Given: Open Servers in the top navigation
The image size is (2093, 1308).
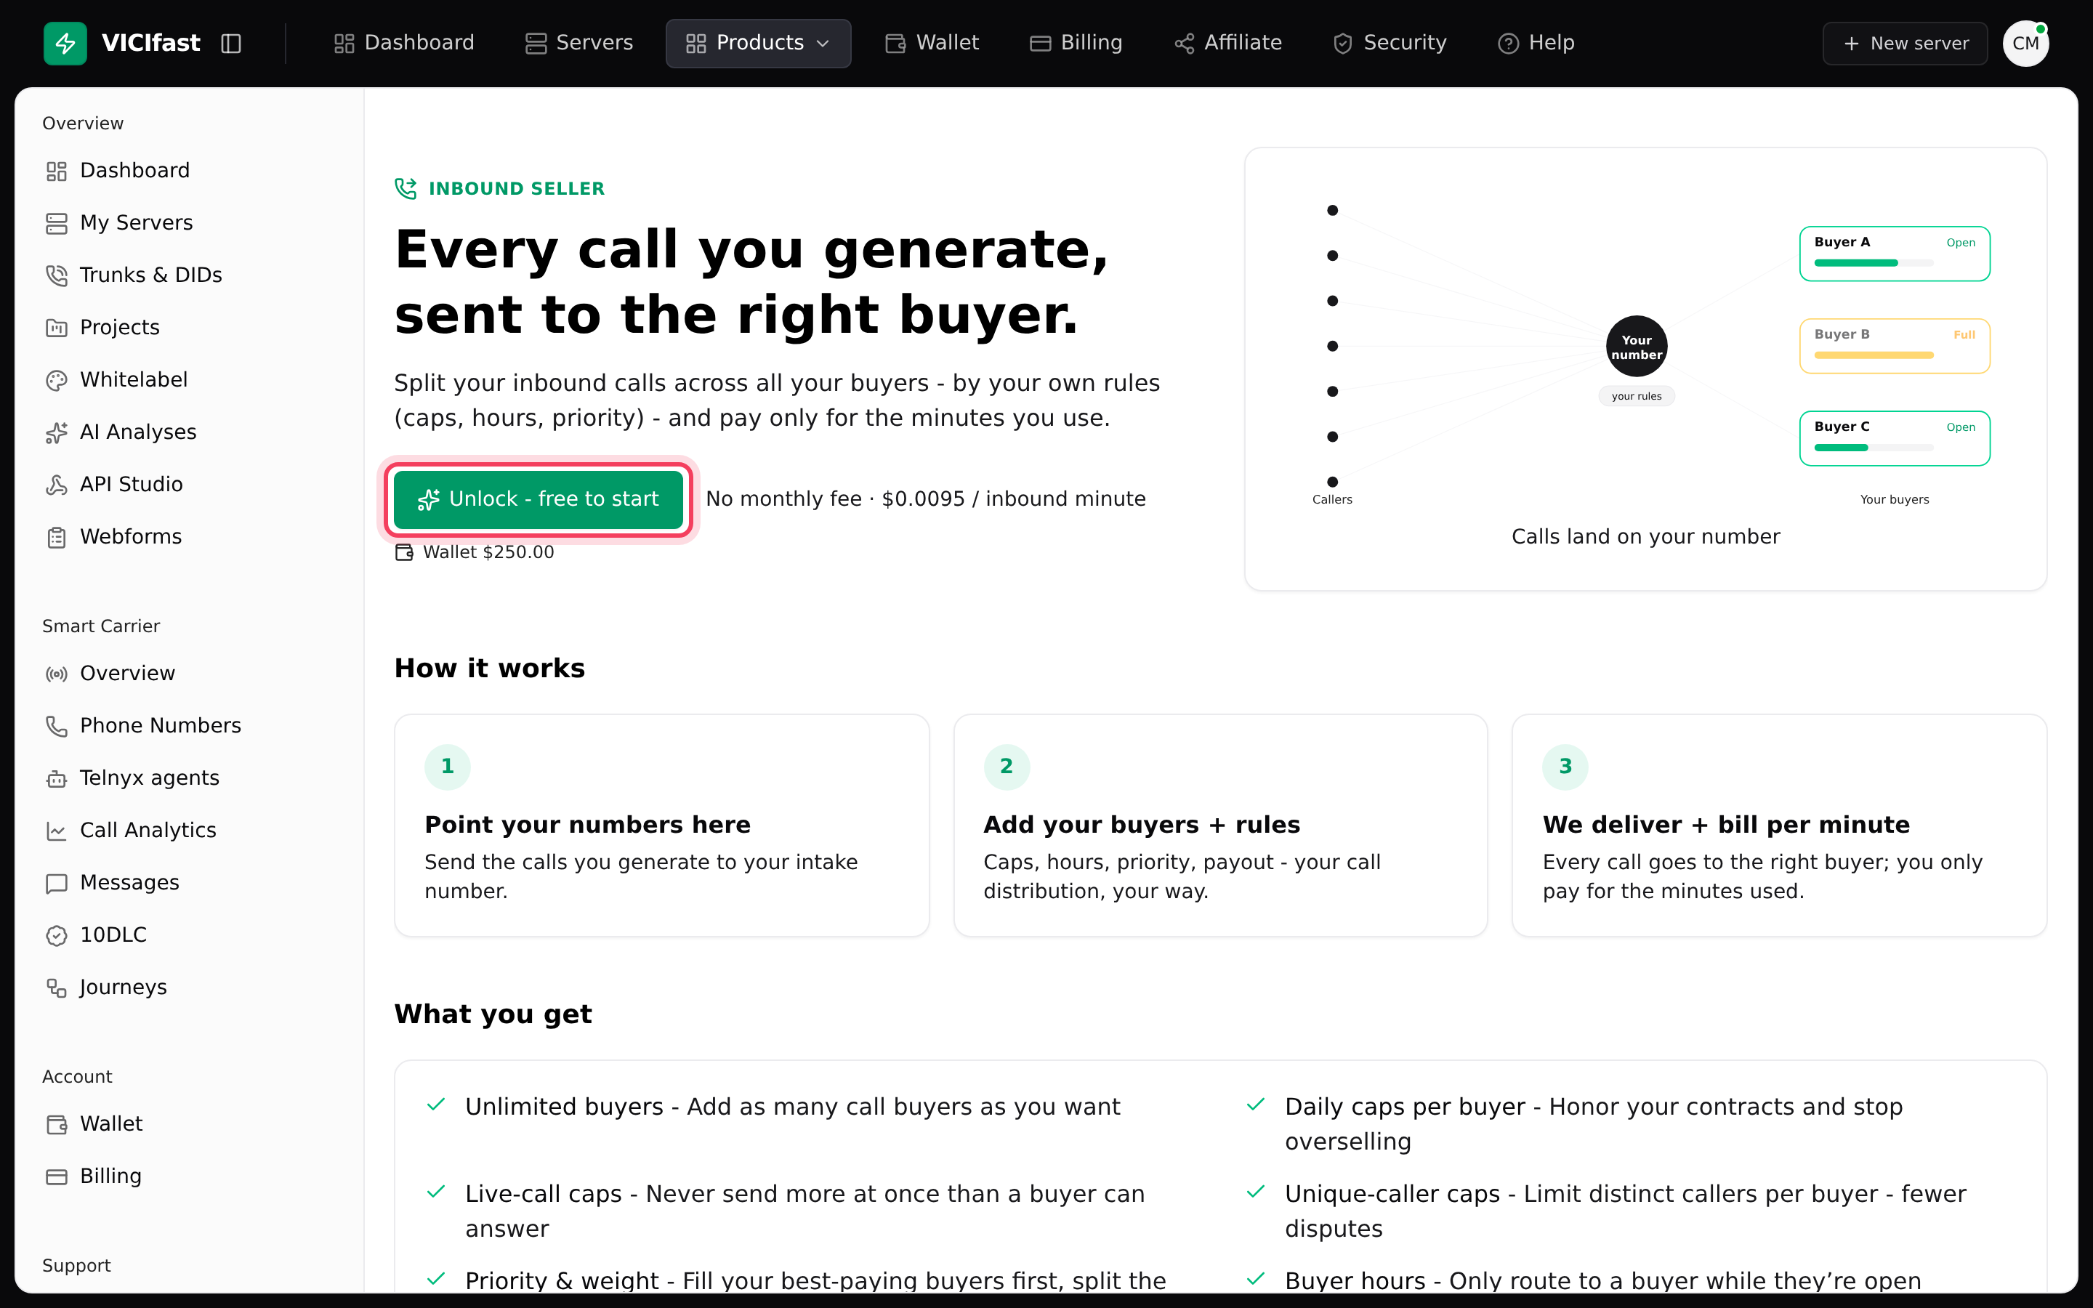Looking at the screenshot, I should pos(578,44).
